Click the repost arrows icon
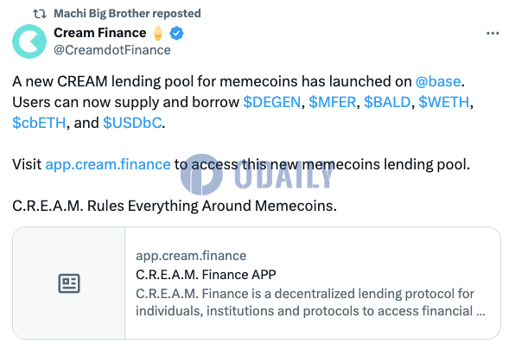This screenshot has height=350, width=515. pos(40,14)
